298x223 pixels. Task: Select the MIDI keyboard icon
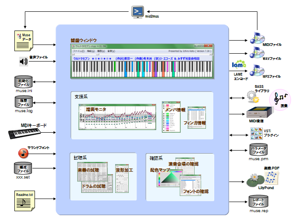click(27, 134)
